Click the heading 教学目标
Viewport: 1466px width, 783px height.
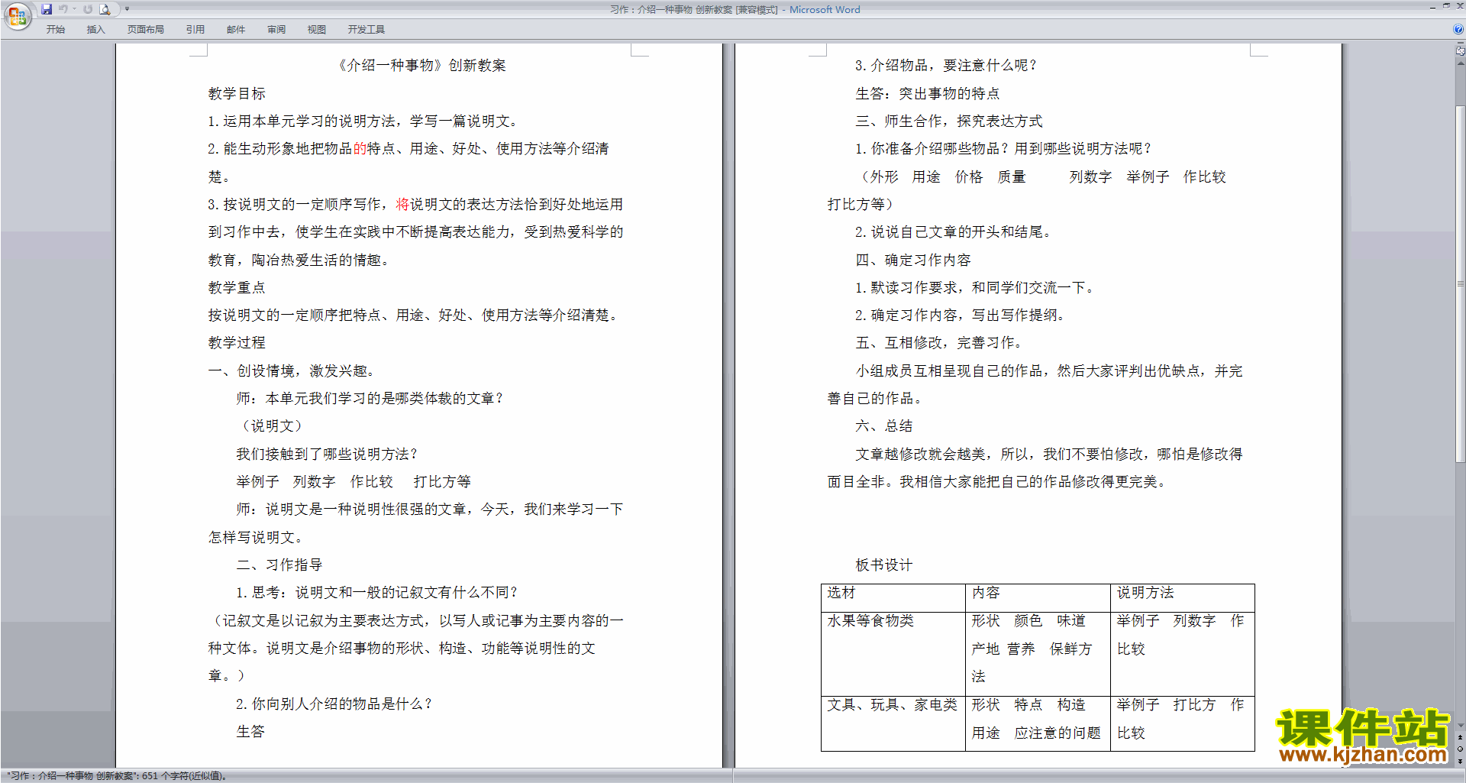point(237,93)
